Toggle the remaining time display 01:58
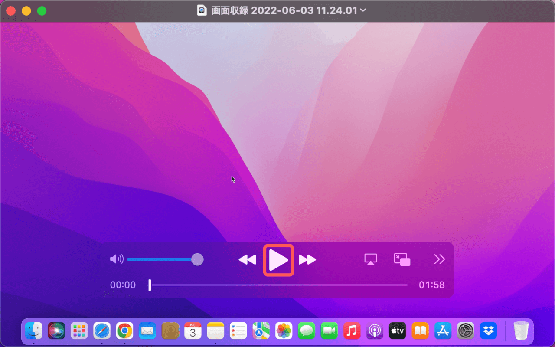This screenshot has width=555, height=347. 432,285
